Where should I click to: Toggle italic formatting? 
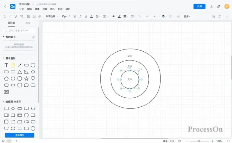click(x=80, y=16)
